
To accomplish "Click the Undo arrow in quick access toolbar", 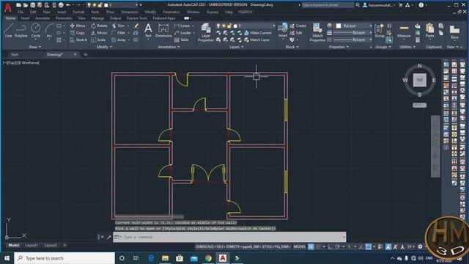I will pyautogui.click(x=68, y=5).
